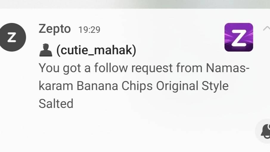The width and height of the screenshot is (270, 152).
Task: Click the opening parenthesis before cutie_mahak
Action: coord(58,50)
